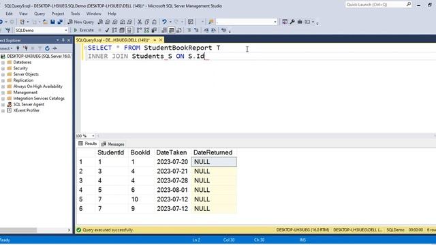436x245 pixels.
Task: Click Decrease Indent icon in toolbar
Action: [x=206, y=30]
